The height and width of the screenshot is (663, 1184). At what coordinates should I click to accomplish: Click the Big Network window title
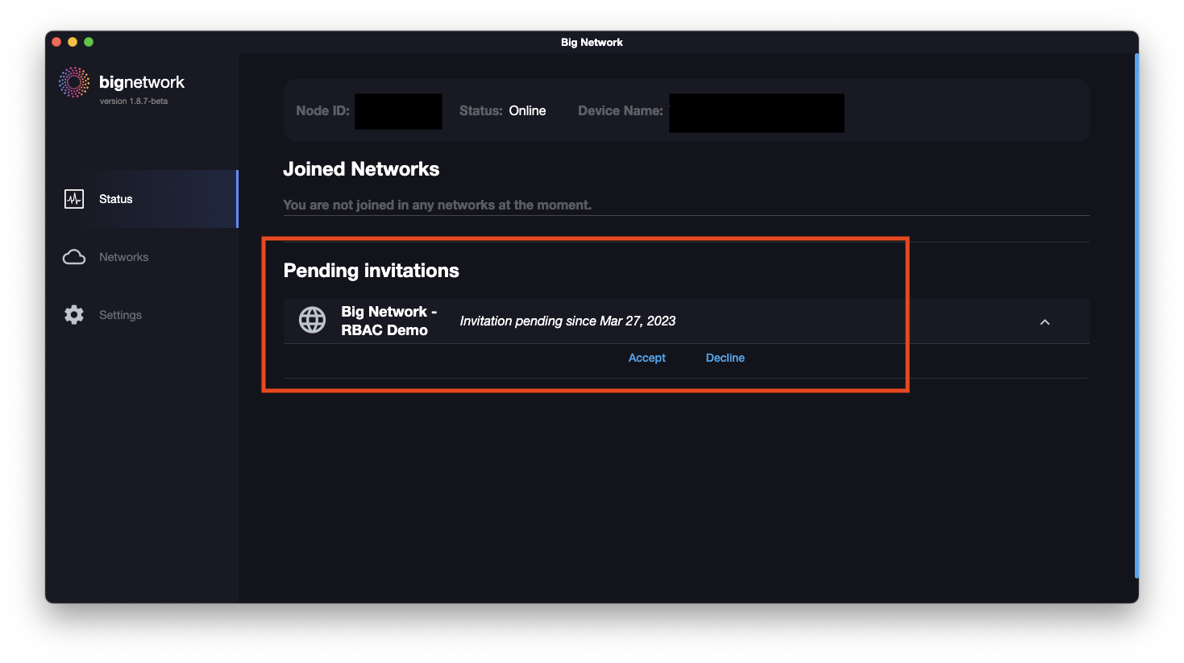click(592, 43)
